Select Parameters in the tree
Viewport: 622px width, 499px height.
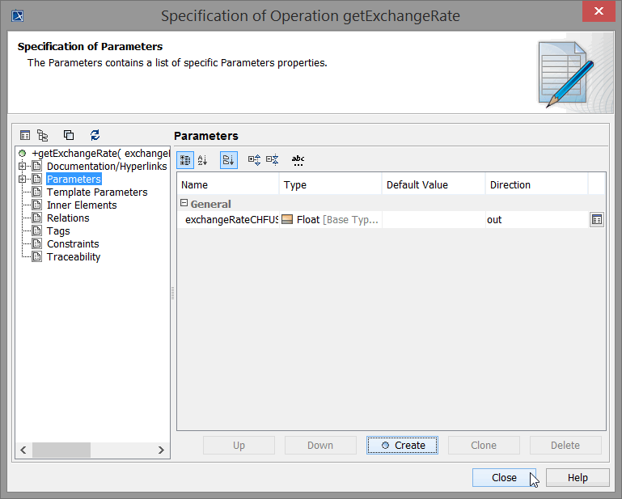pos(74,180)
